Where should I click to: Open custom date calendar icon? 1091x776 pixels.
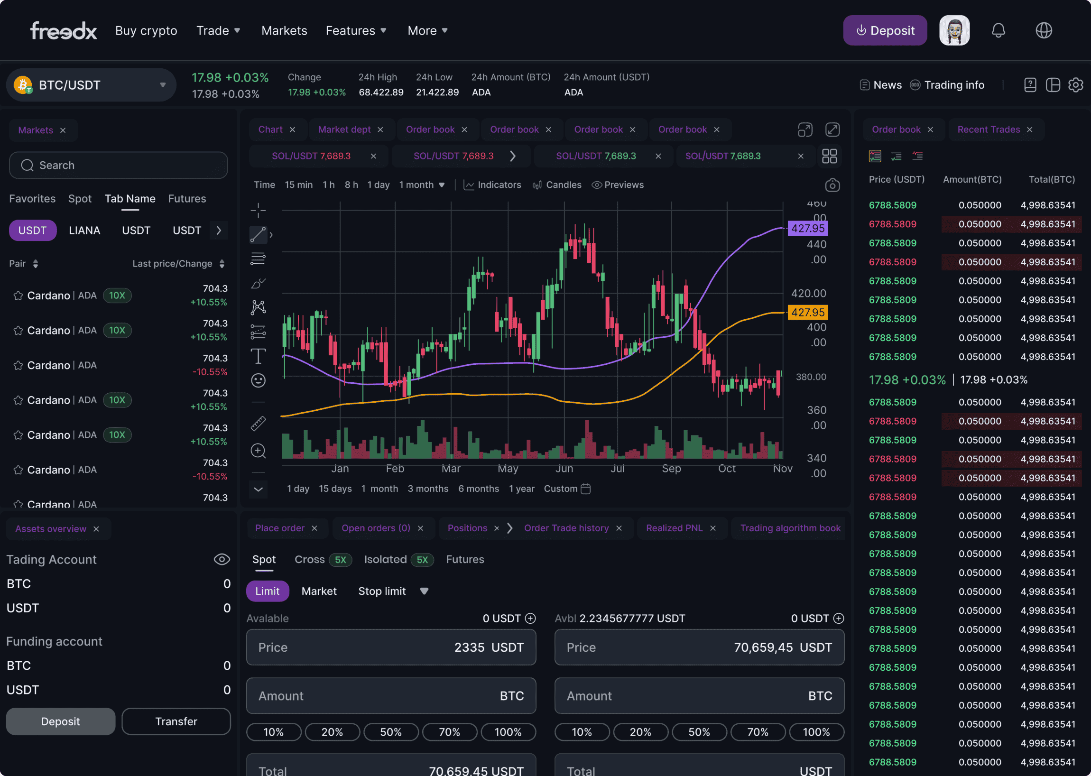coord(585,489)
